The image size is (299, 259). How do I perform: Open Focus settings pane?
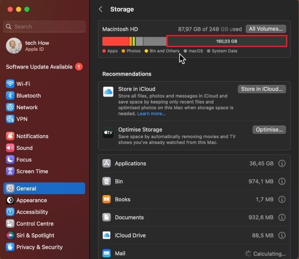[24, 160]
